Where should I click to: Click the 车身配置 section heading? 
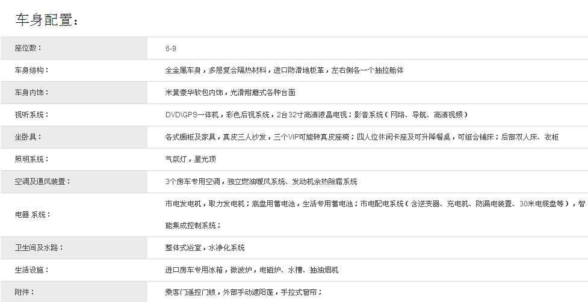point(47,20)
